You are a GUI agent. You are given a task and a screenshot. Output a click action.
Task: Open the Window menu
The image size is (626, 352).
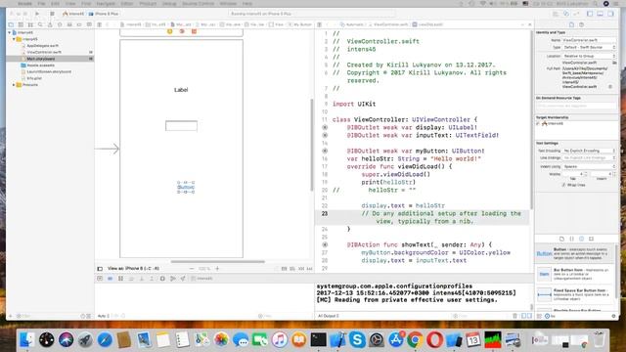(x=228, y=4)
